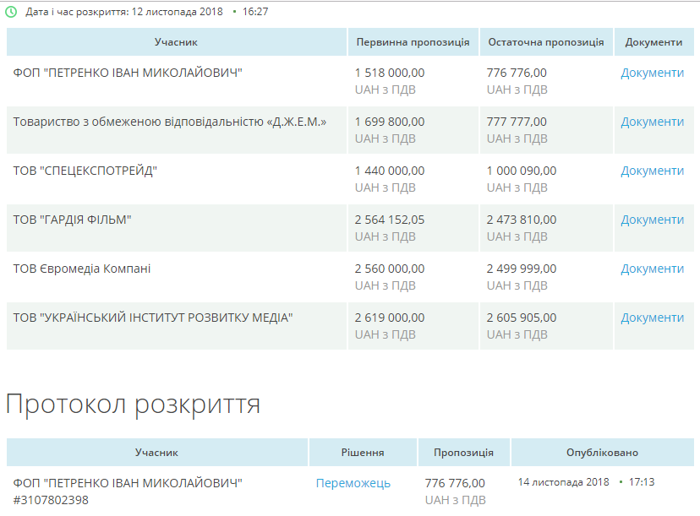Click the Протокол розкриття heading
Screen dimensions: 700x516
pos(133,404)
